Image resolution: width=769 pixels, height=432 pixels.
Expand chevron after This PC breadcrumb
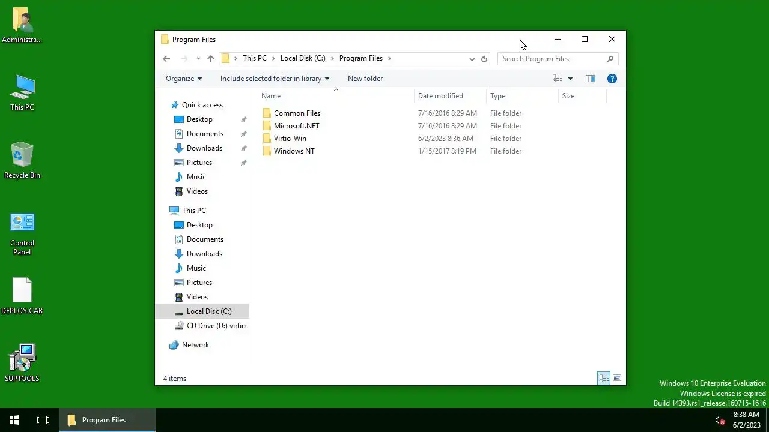pos(273,59)
